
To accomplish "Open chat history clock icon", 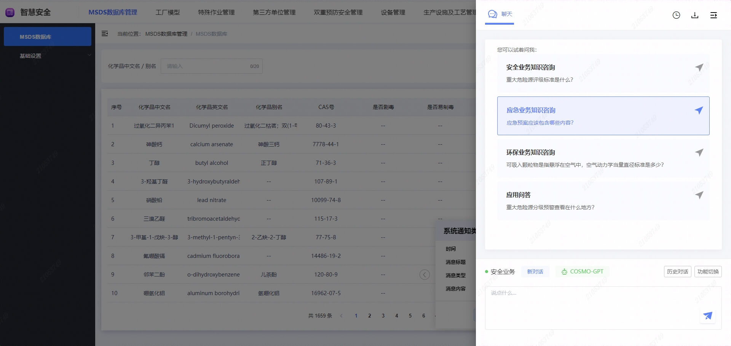I will (676, 15).
